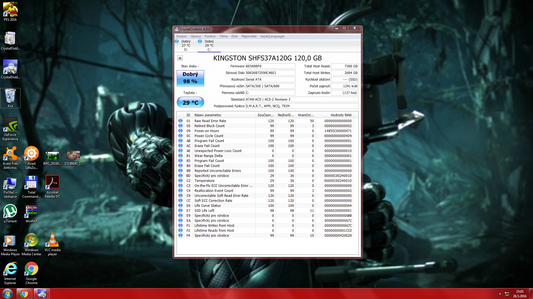
Task: Open the 13198640_1 image file on desktop
Action: pos(74,158)
